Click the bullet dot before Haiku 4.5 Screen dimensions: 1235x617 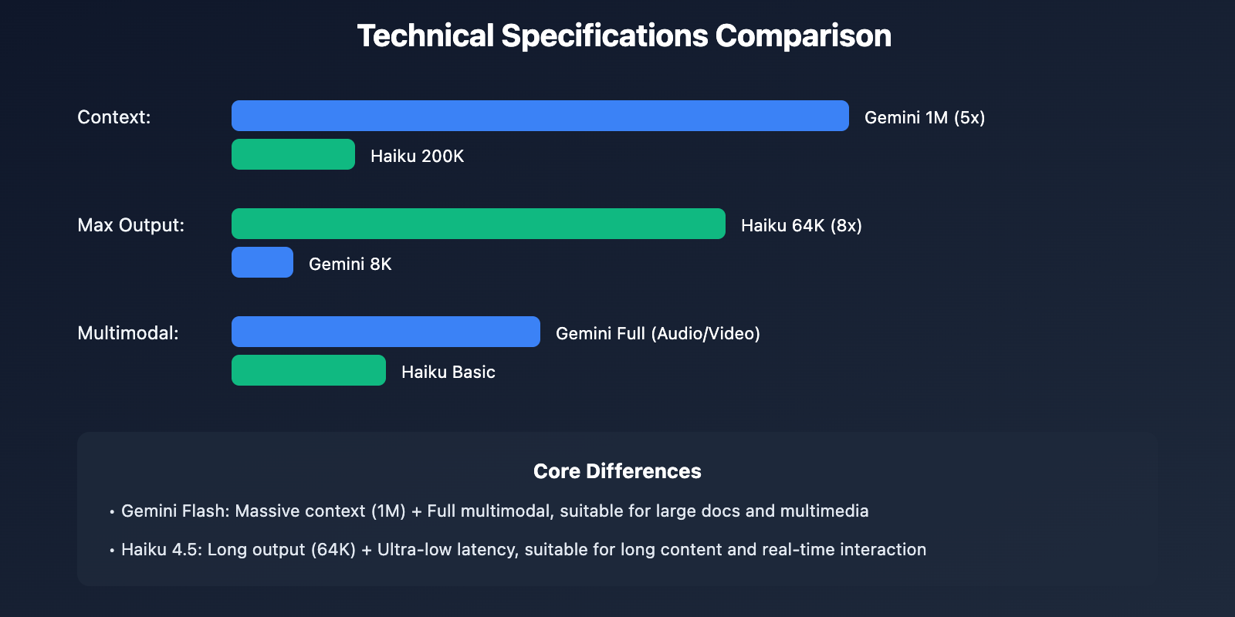pos(112,551)
